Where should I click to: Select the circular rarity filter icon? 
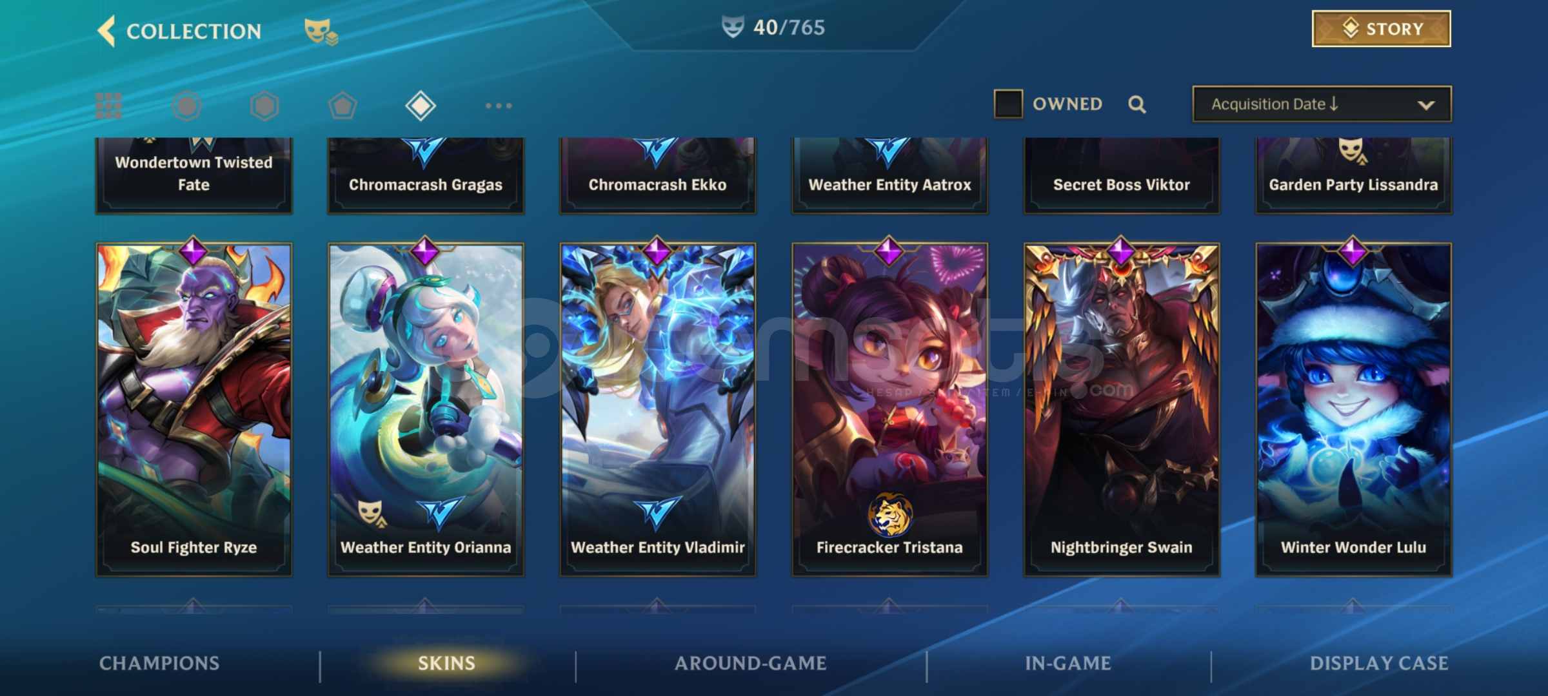point(187,106)
